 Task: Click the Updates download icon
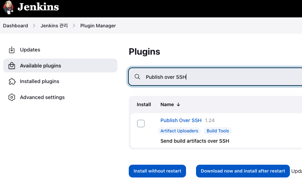(x=12, y=50)
